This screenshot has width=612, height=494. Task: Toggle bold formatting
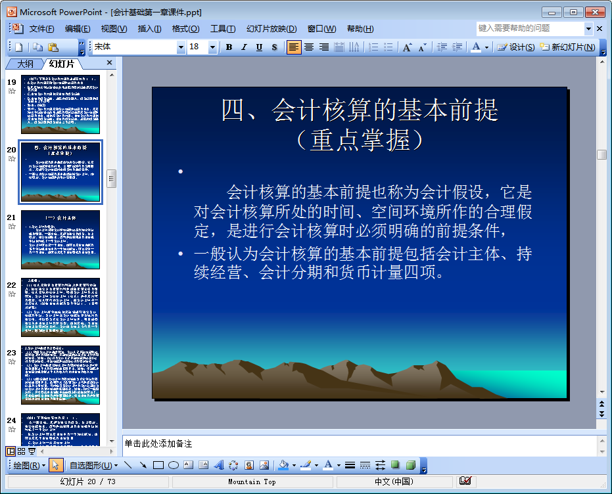click(229, 47)
